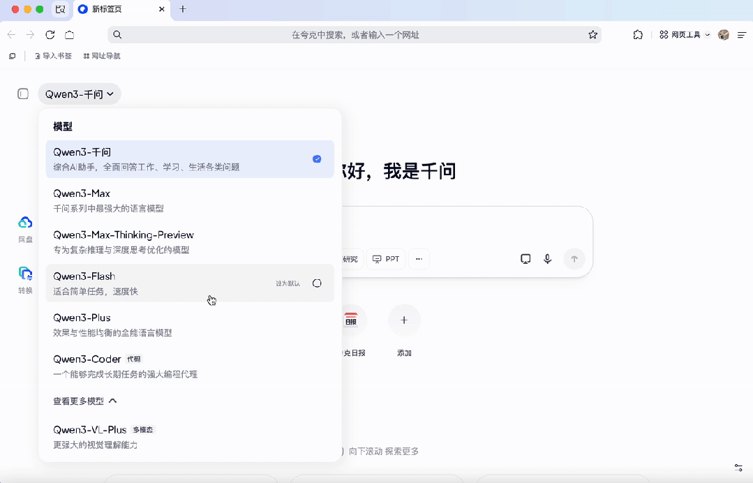
Task: Open the 网页工具 grid icon
Action: [663, 34]
